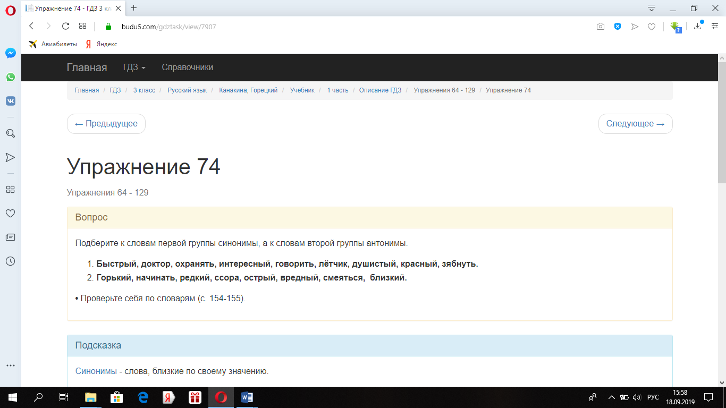Viewport: 726px width, 408px height.
Task: Go back to the previous page
Action: (31, 26)
